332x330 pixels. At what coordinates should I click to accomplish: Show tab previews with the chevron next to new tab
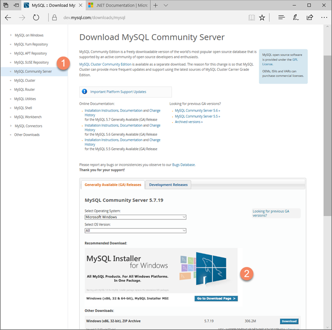tap(166, 5)
